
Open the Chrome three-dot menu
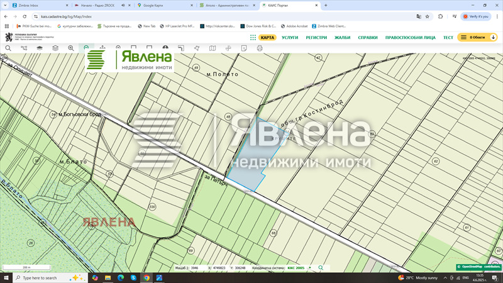tap(497, 16)
